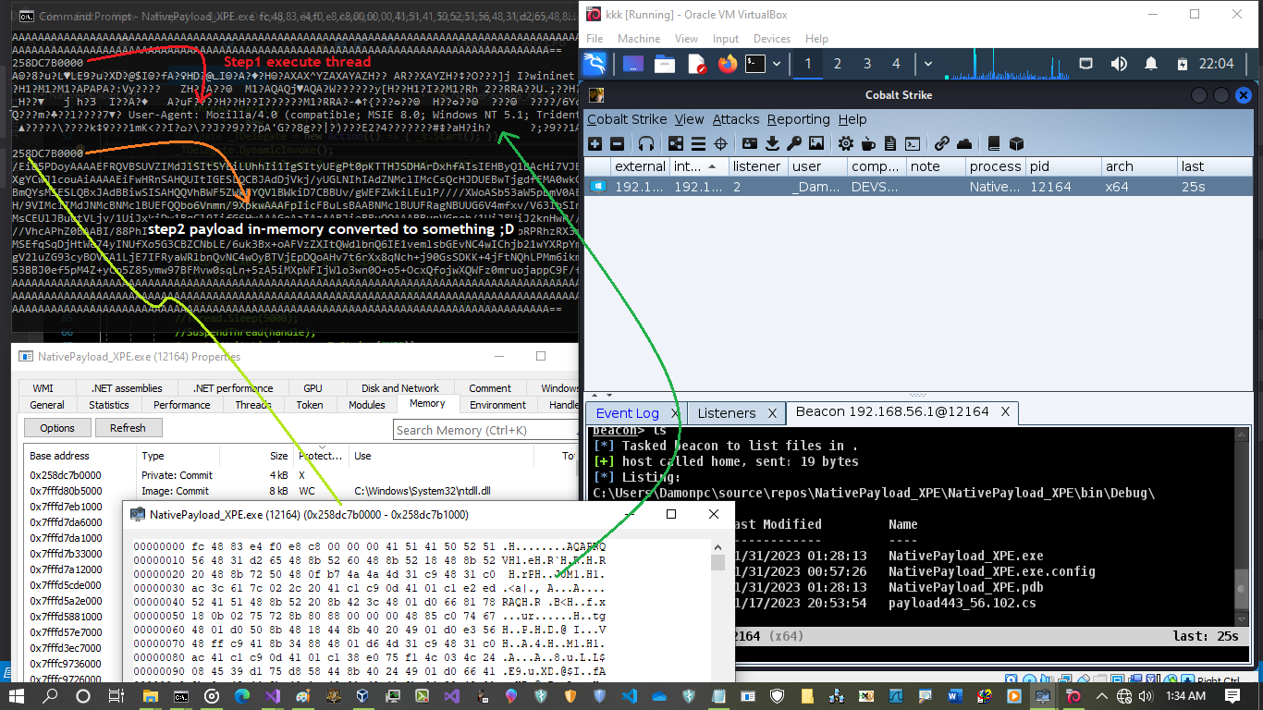Show hidden Windows tray icons chevron

coord(1100,696)
